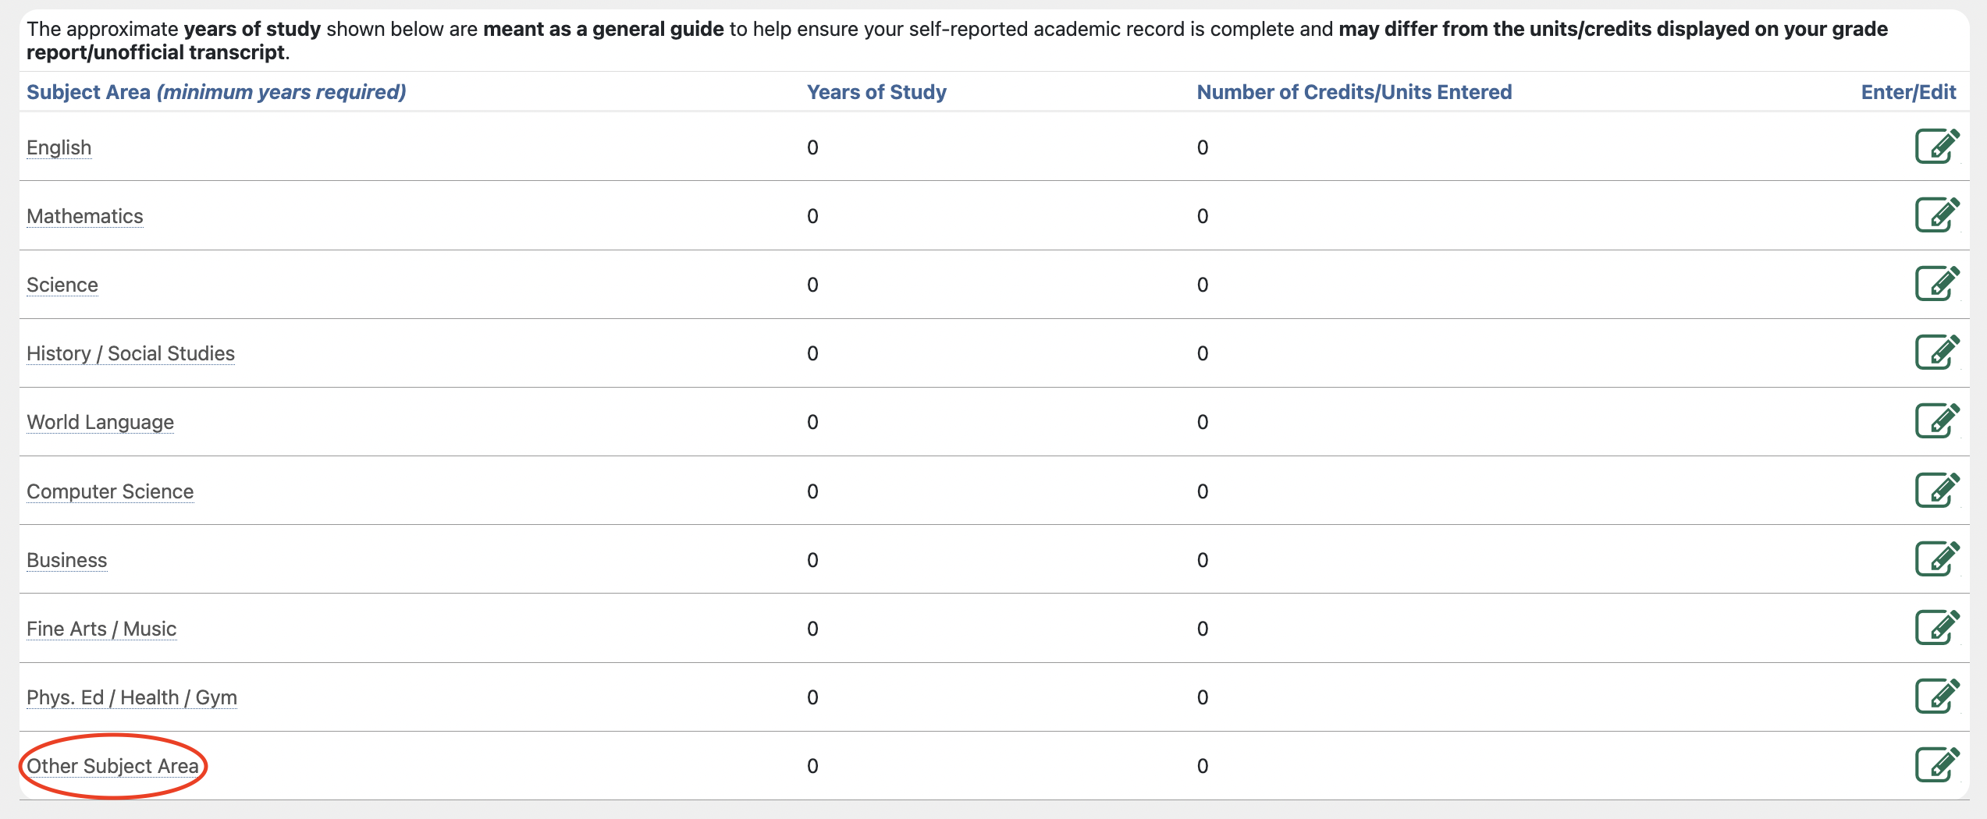Click the Fine Arts / Music edit icon

coord(1936,628)
